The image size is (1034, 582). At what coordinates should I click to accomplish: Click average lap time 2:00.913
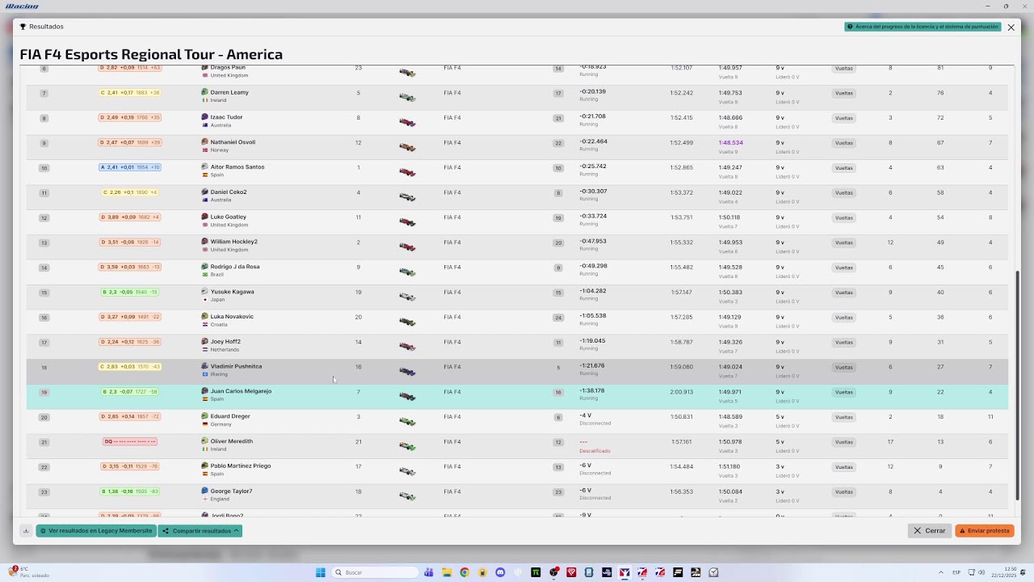(x=682, y=392)
